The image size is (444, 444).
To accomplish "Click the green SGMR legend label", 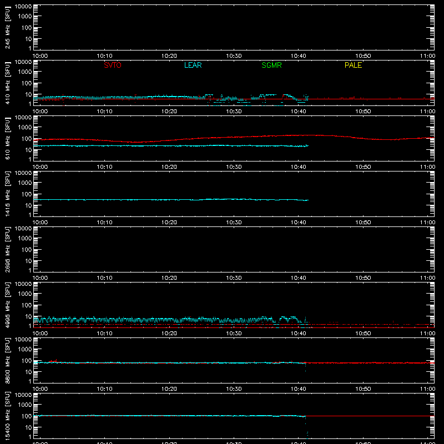I will click(x=271, y=65).
